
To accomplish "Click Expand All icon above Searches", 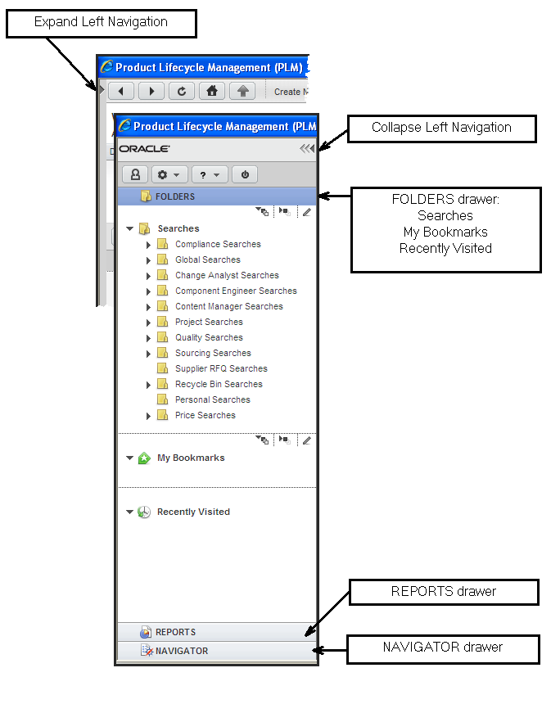I will click(285, 211).
